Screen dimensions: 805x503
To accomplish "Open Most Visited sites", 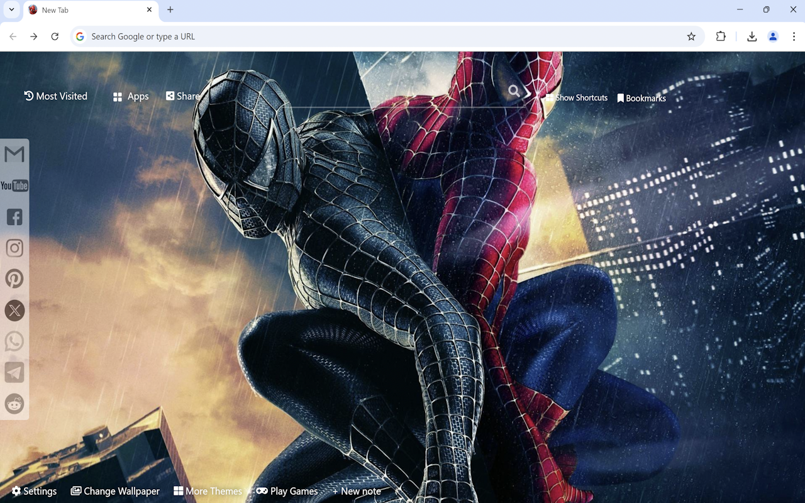I will point(55,96).
